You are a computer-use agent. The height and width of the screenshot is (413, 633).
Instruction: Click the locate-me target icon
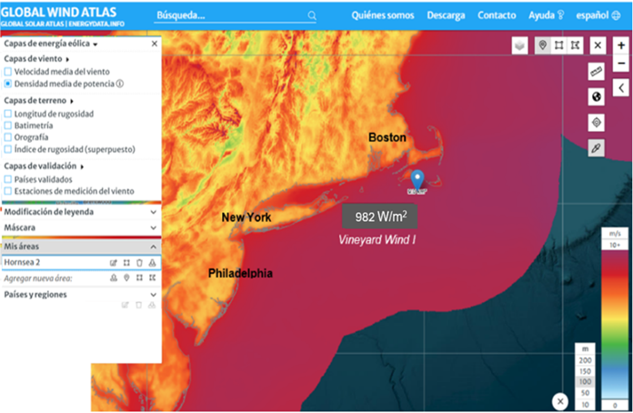pos(597,122)
